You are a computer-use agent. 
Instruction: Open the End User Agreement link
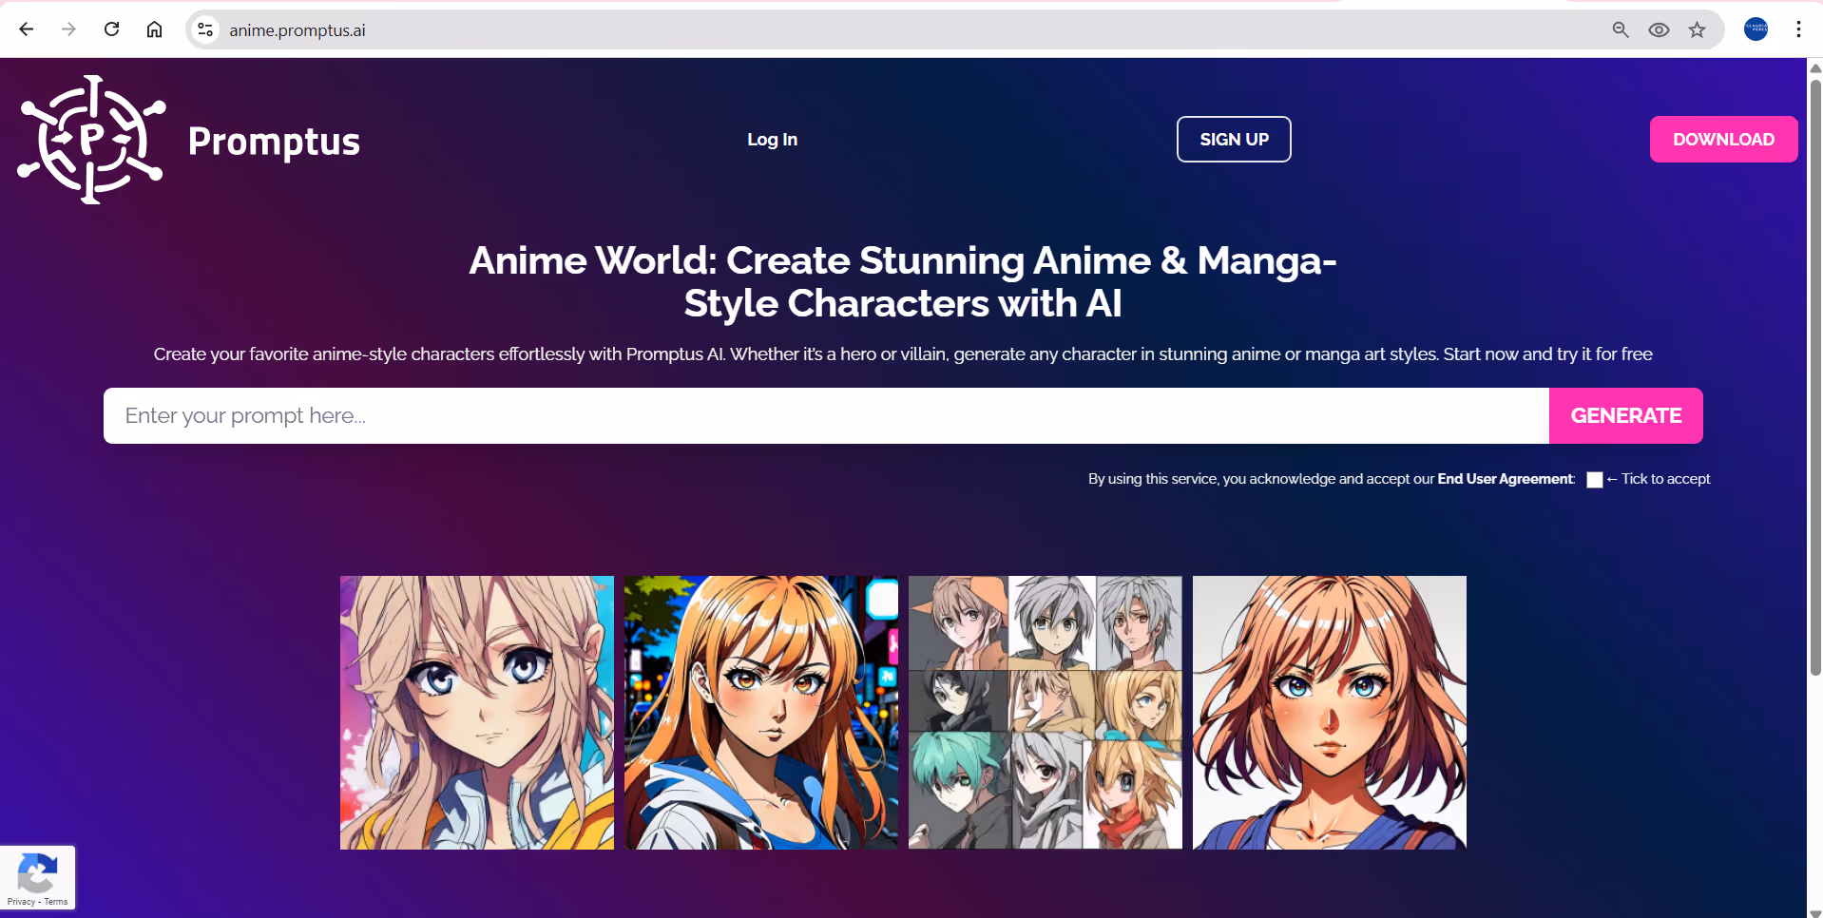pos(1505,479)
